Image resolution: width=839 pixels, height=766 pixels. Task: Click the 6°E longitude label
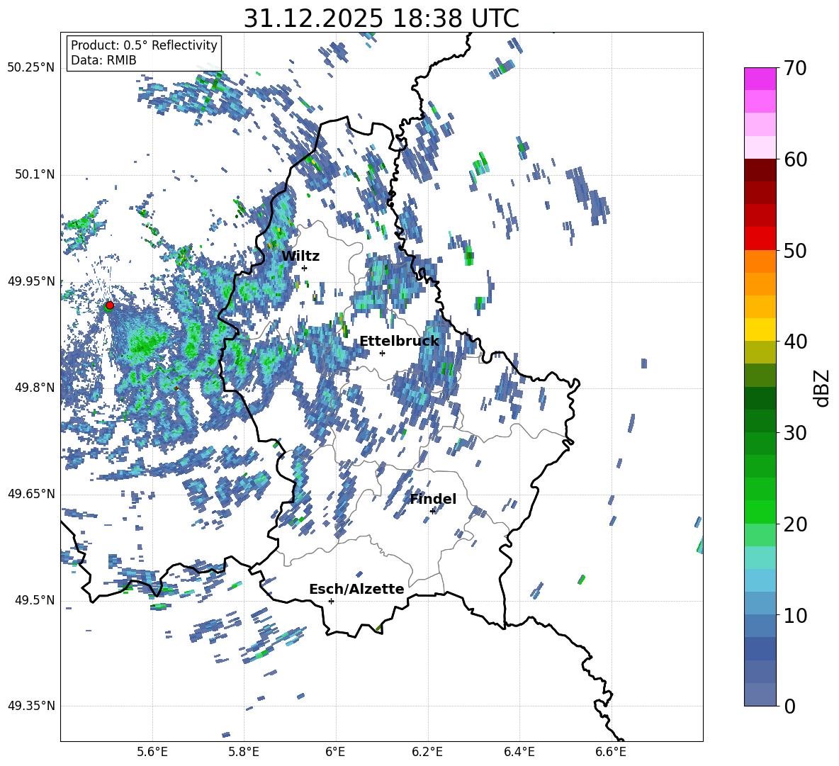(x=335, y=752)
